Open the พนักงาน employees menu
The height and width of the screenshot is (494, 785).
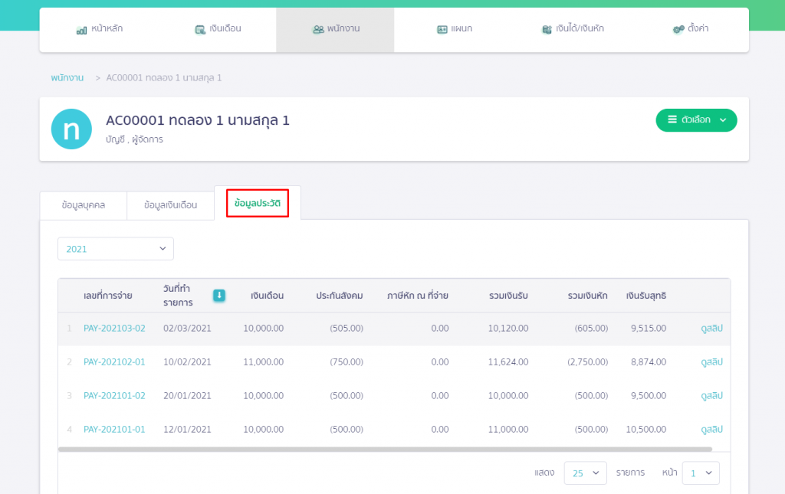pyautogui.click(x=336, y=29)
